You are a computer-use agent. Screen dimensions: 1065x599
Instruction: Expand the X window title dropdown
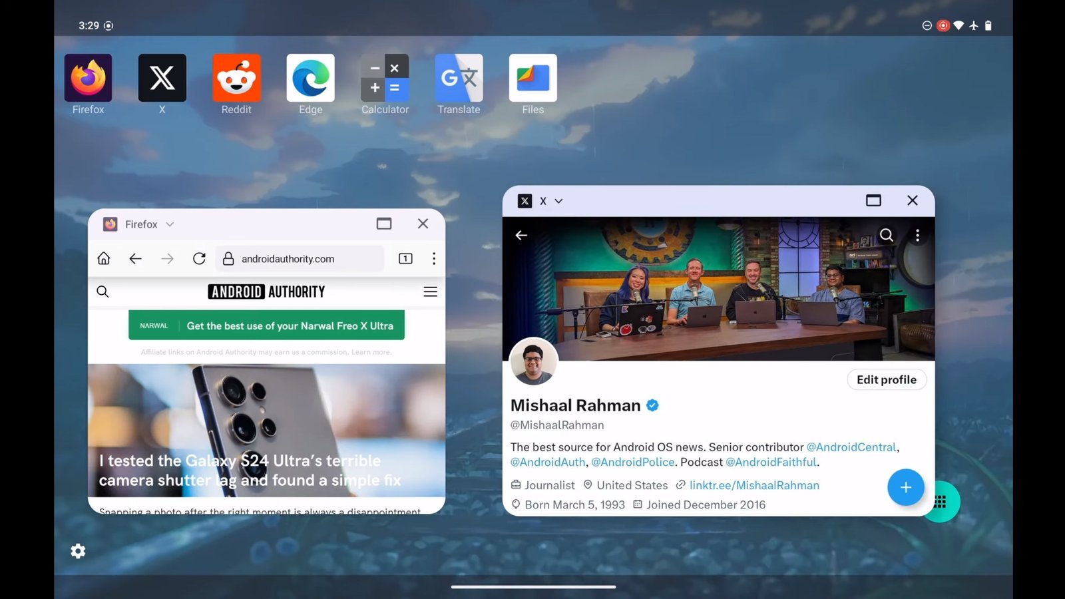[x=558, y=201]
